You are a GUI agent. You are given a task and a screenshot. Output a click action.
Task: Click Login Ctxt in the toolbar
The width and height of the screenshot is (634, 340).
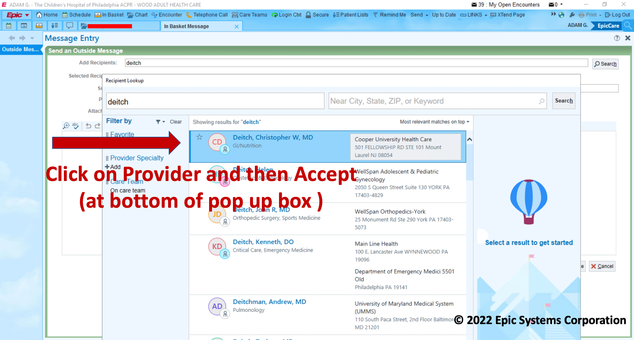click(x=286, y=15)
